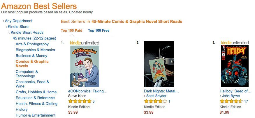Open the Dark Nights: Metal... title link

tap(161, 91)
